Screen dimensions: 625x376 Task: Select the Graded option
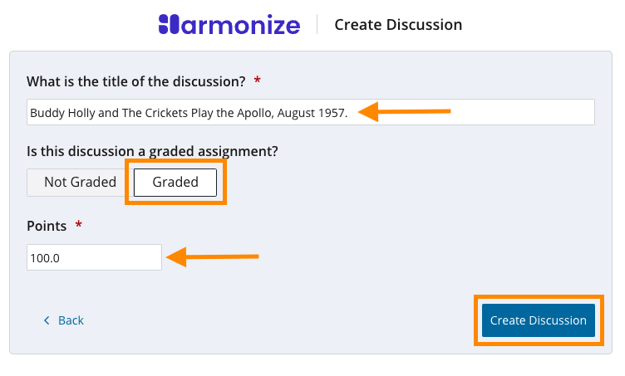tap(175, 183)
